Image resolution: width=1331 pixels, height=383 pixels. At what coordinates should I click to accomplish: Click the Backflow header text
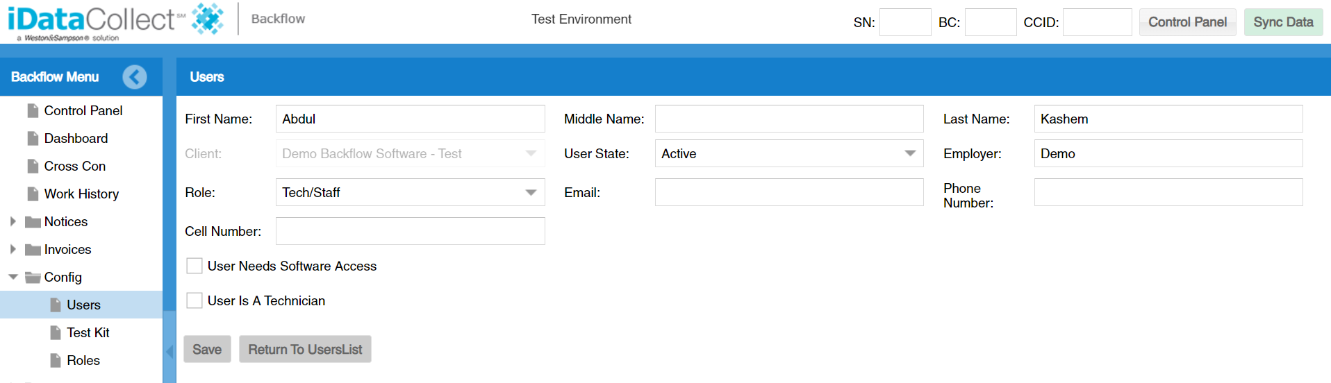click(278, 19)
